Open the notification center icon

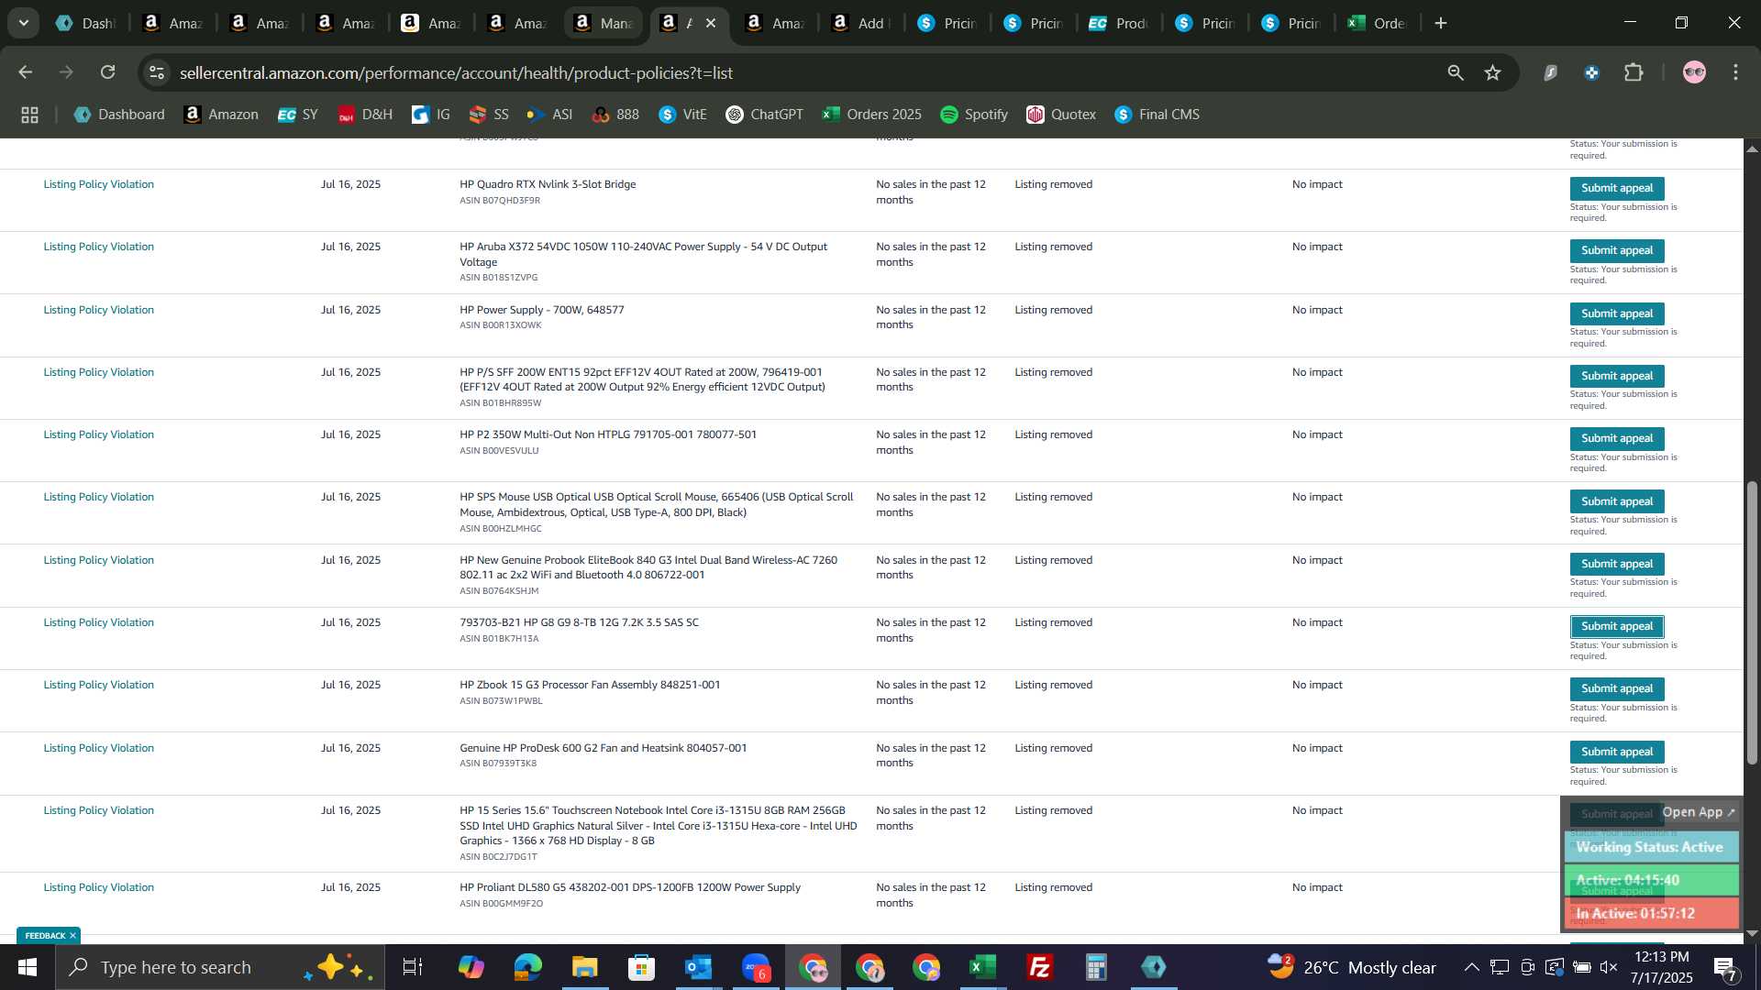1725,968
